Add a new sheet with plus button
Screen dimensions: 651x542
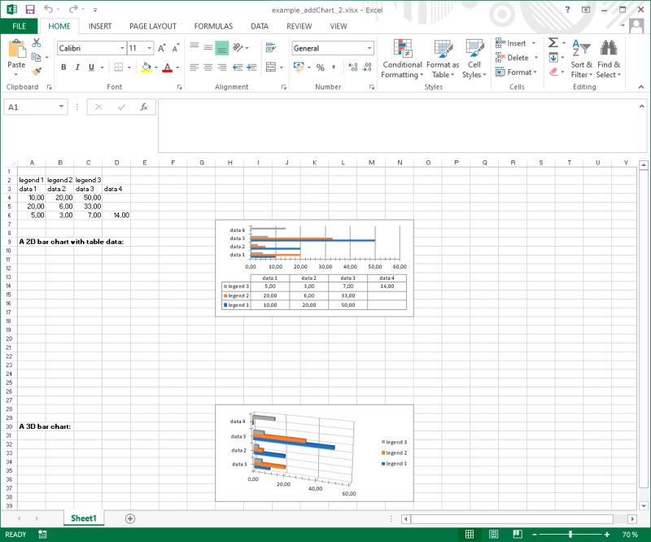pyautogui.click(x=130, y=518)
